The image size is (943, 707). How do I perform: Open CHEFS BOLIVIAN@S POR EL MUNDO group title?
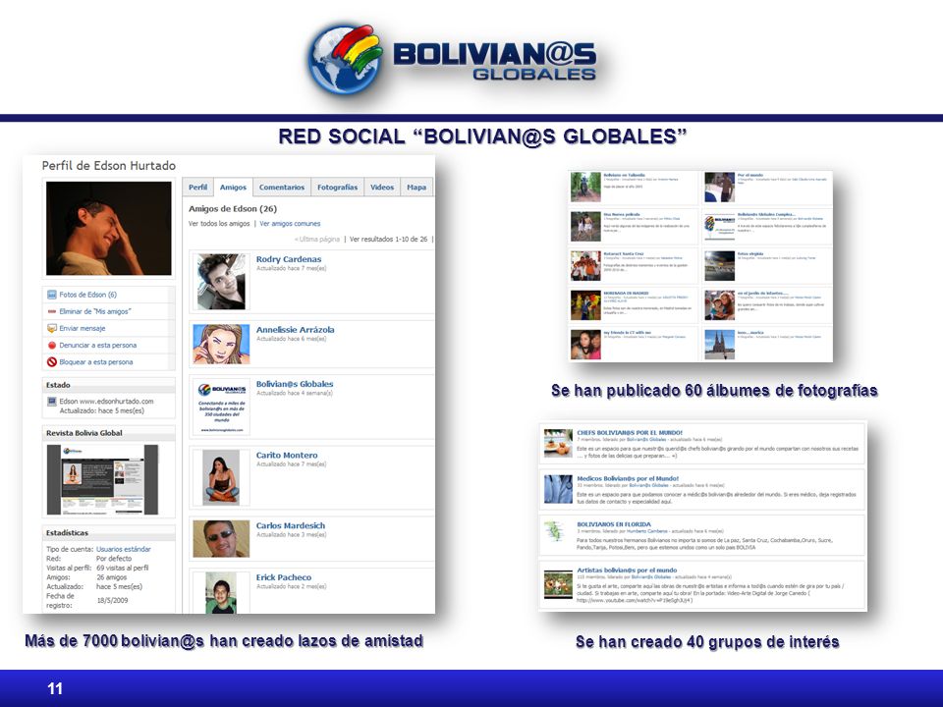click(630, 432)
